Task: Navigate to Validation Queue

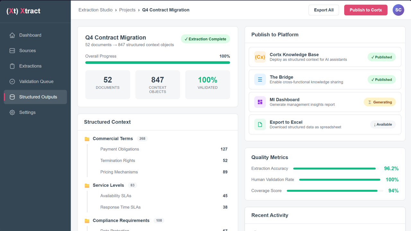Action: pyautogui.click(x=35, y=81)
